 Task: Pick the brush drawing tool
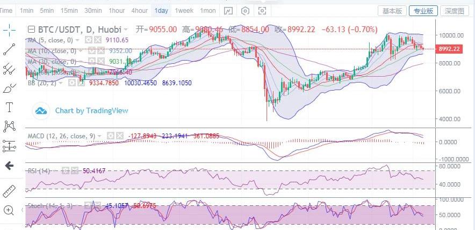pos(9,88)
